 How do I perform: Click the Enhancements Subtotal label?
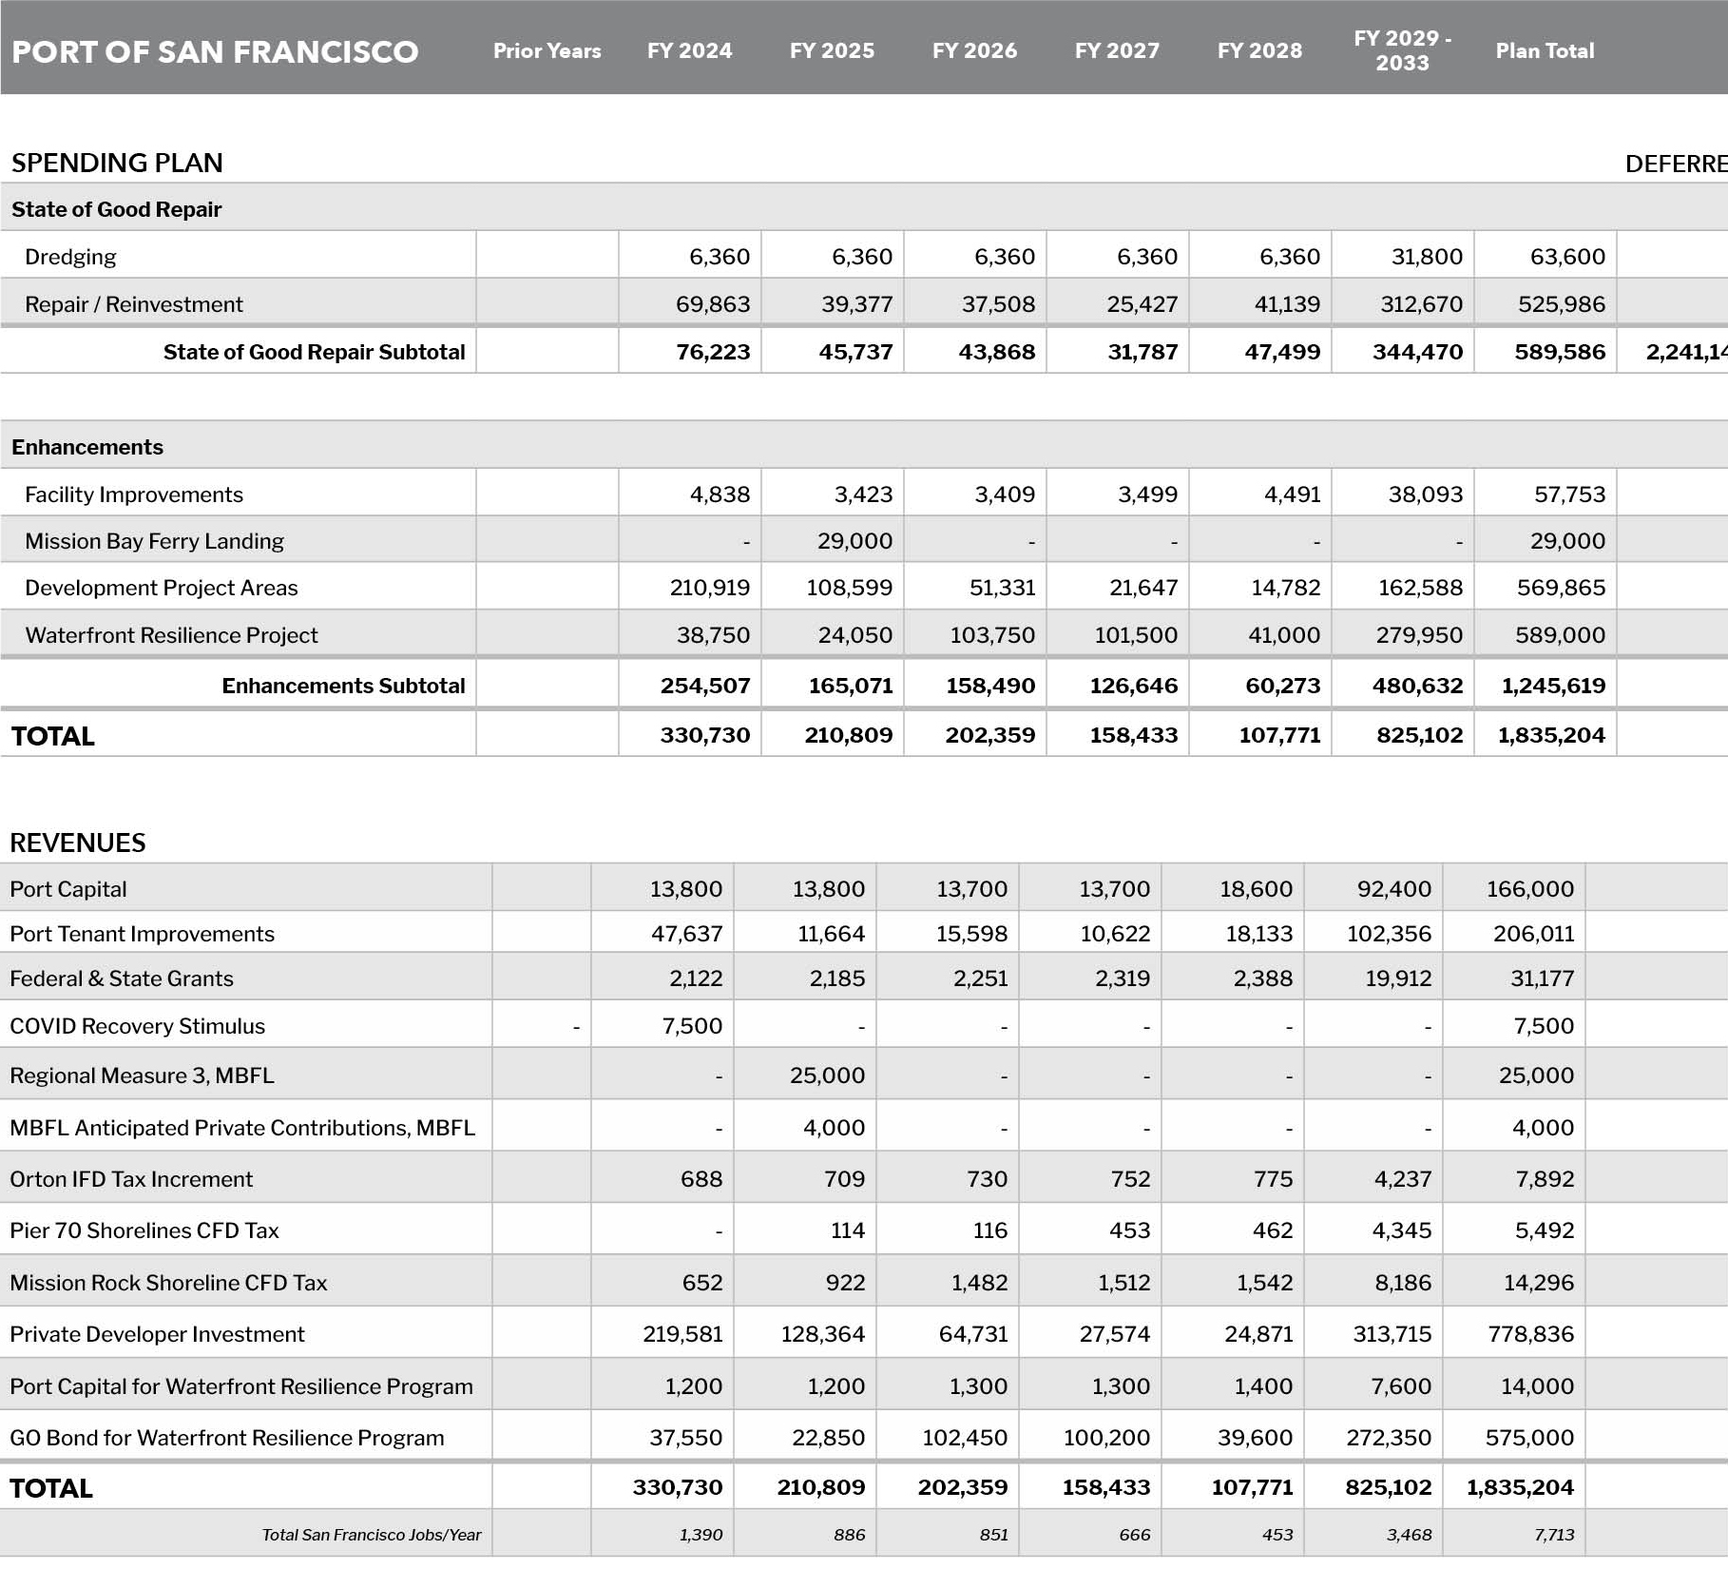pos(343,686)
